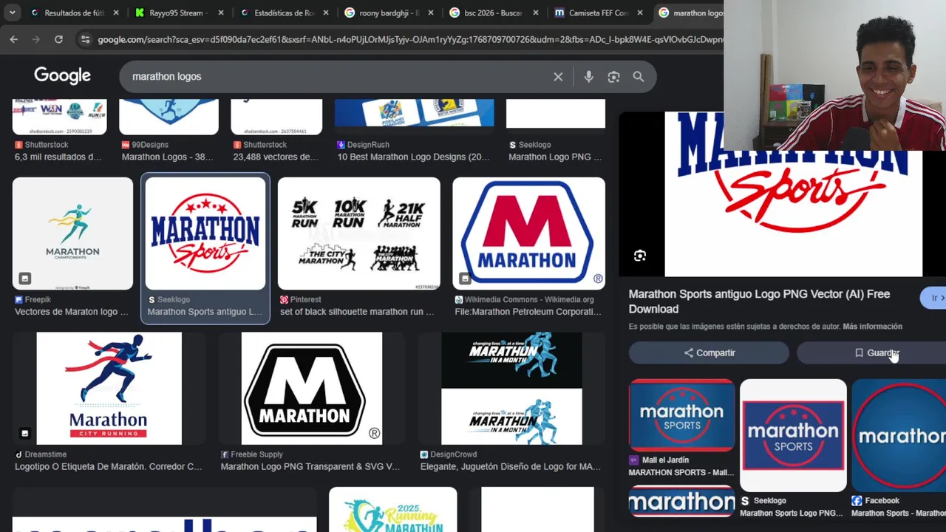The width and height of the screenshot is (946, 532).
Task: Search inside image with Lens icon in preview
Action: click(x=640, y=256)
